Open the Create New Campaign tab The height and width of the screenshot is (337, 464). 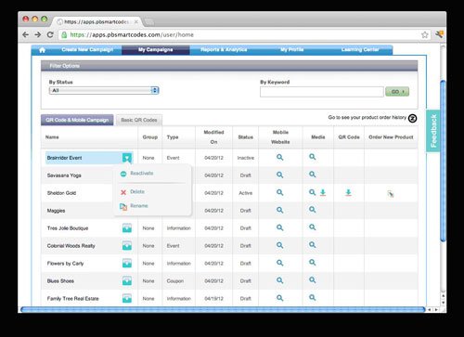87,49
